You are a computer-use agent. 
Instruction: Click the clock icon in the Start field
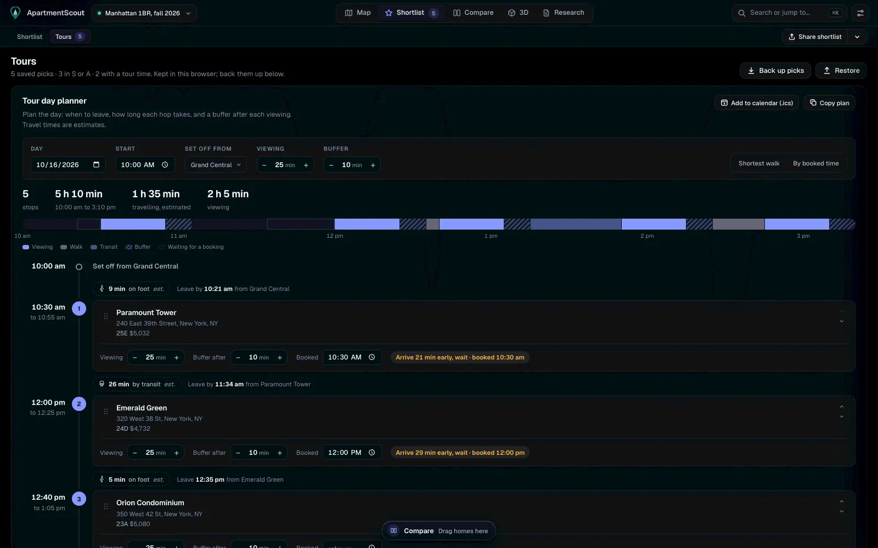pyautogui.click(x=165, y=164)
